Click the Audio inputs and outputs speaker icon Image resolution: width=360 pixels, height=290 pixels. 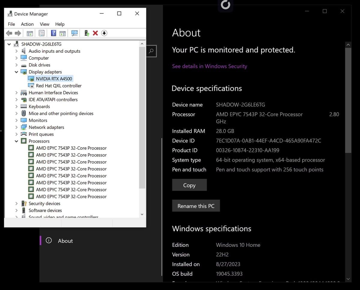(24, 51)
